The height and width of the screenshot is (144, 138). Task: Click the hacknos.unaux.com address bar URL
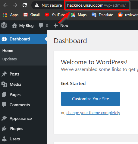pos(96,5)
